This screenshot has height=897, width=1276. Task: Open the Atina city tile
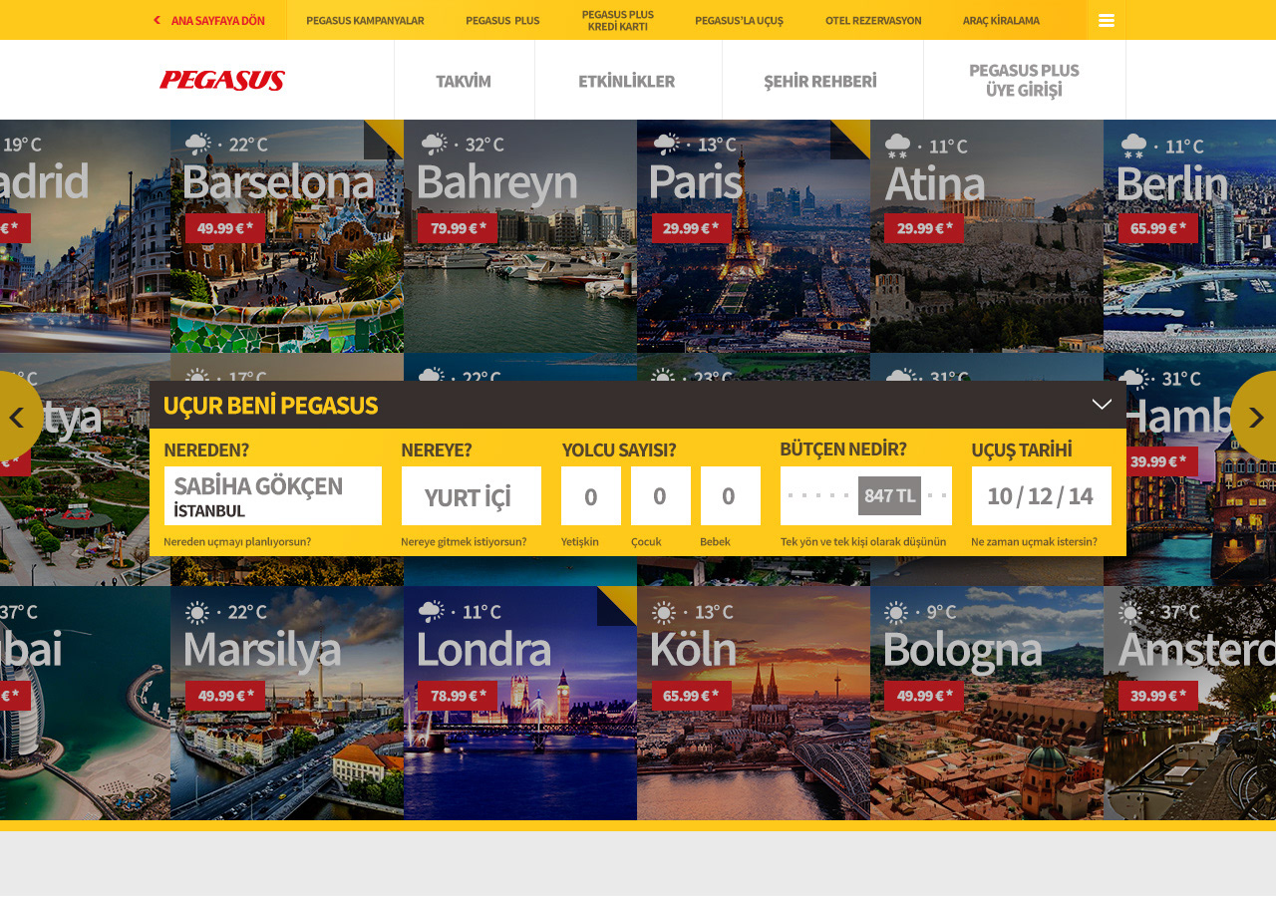[x=987, y=236]
